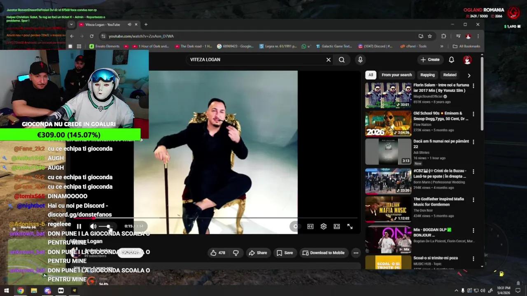Open File Explorer from the taskbar
Viewport: 527px width, 296px height.
34,291
